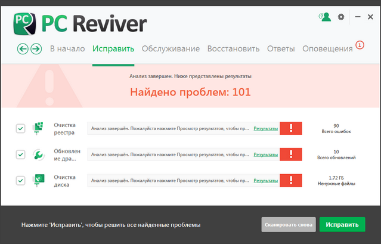The image size is (381, 244).
Task: Open the Ответы tab
Action: [x=281, y=49]
